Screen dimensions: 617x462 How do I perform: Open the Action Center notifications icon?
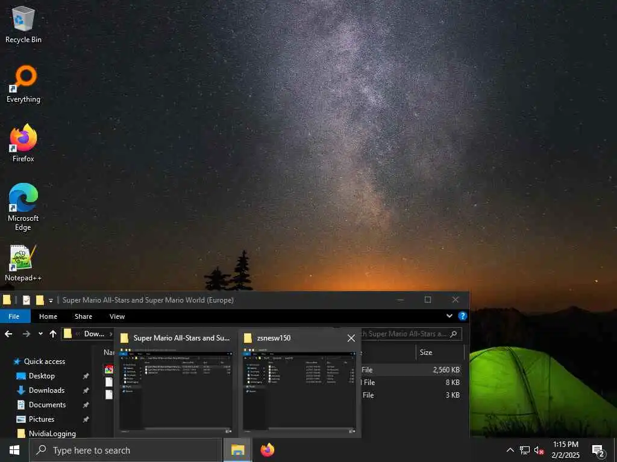click(598, 451)
